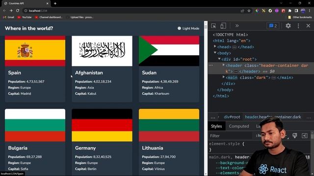Click the ellipsis inside the main tag
314x176 pixels.
tap(274, 78)
